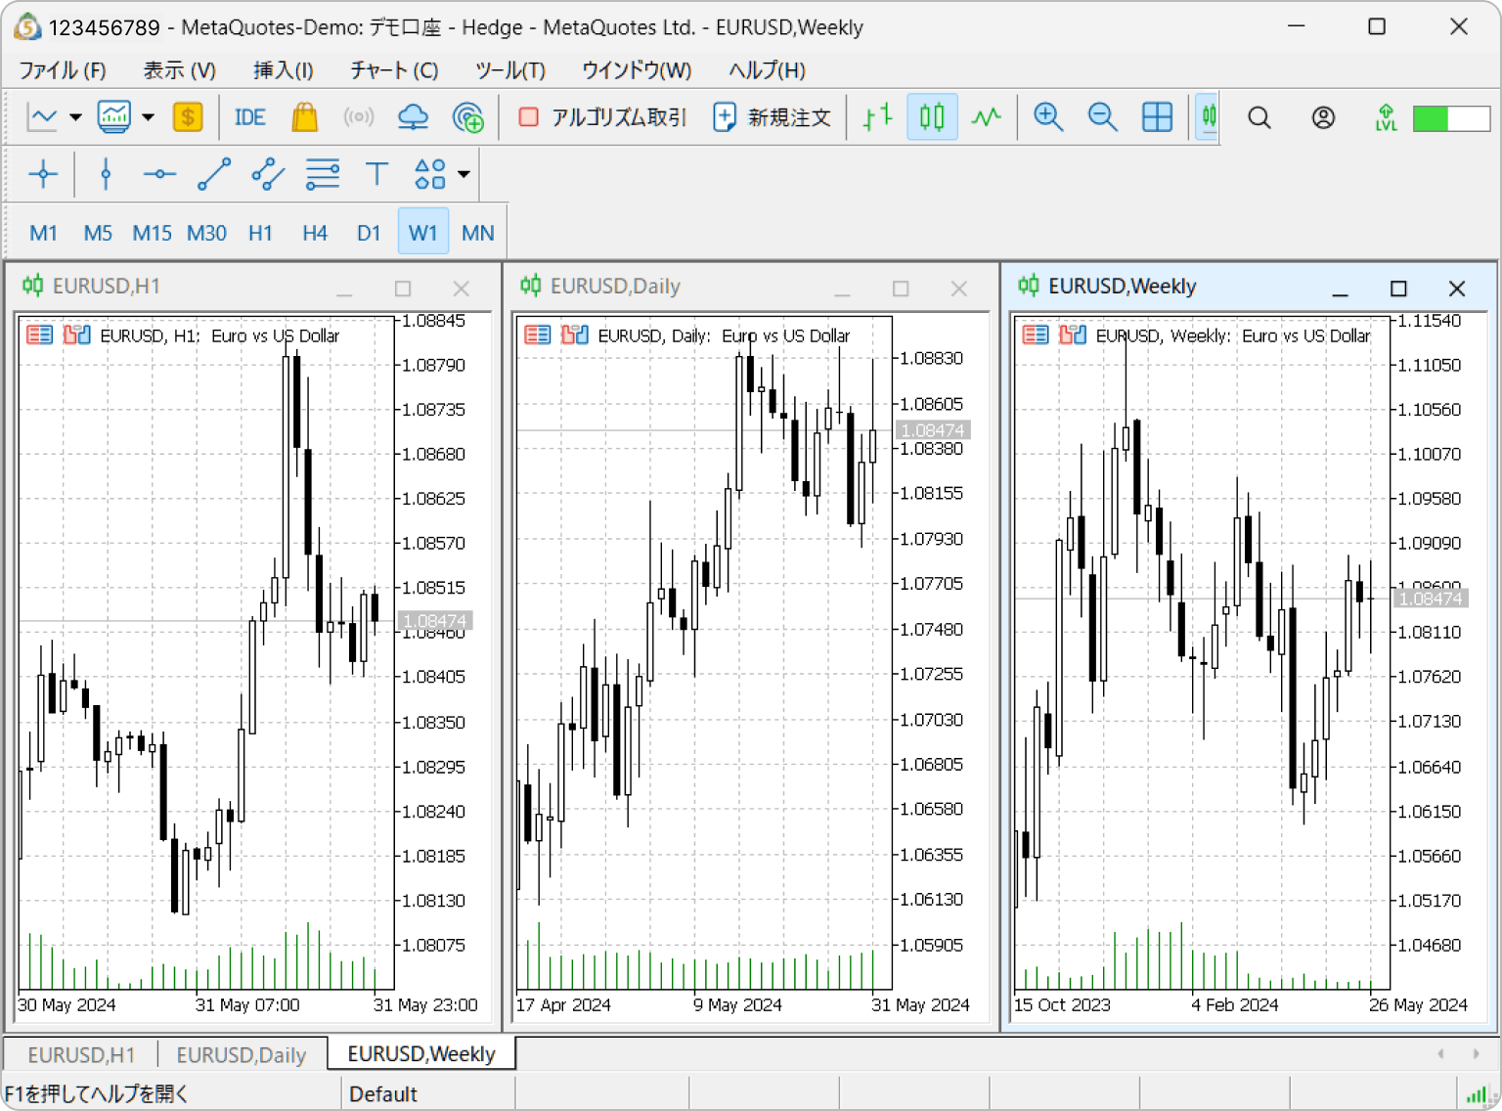The width and height of the screenshot is (1502, 1111).
Task: Switch to line chart display
Action: click(986, 117)
